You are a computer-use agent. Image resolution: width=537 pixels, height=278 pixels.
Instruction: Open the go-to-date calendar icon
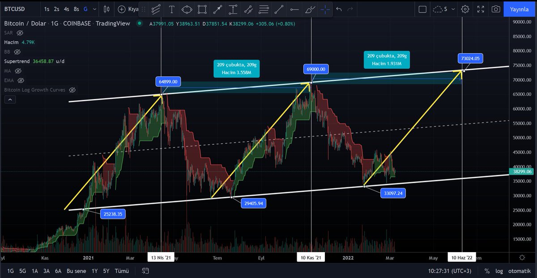145,271
